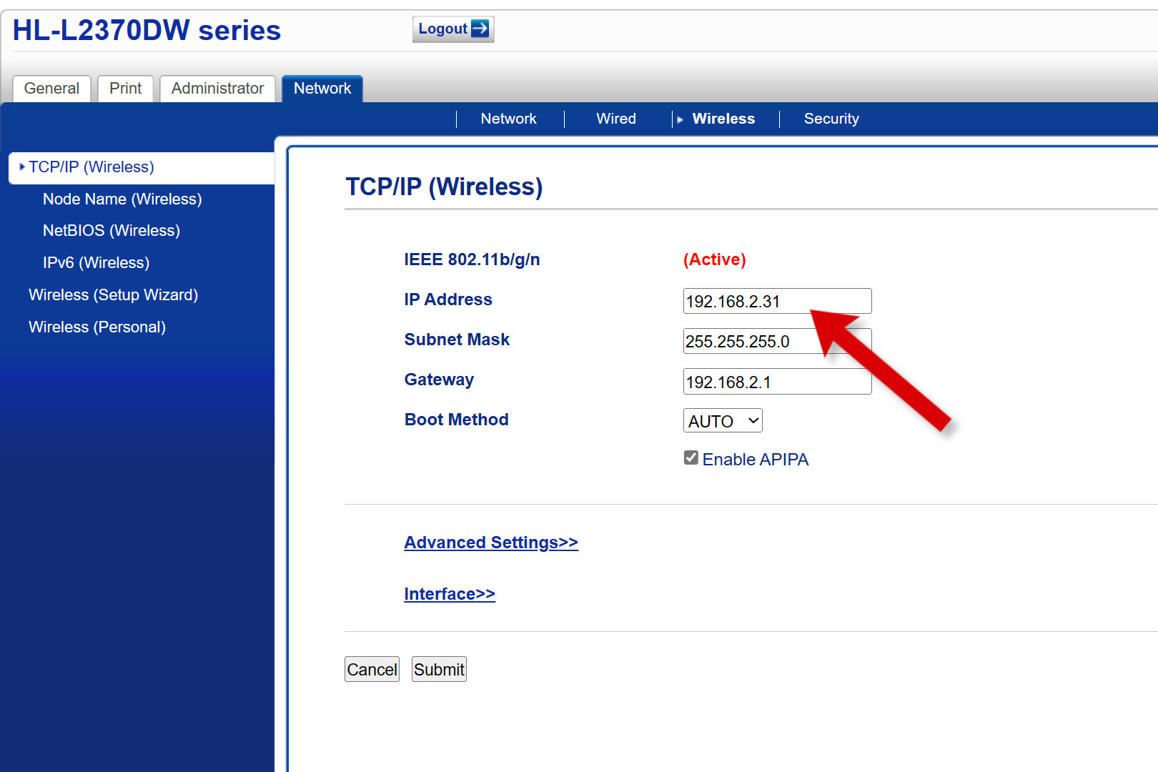
Task: Open the Print tab
Action: coord(125,89)
